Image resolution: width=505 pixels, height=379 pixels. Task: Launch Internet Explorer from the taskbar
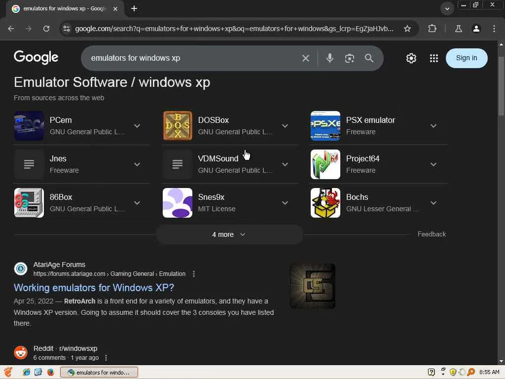[x=27, y=372]
